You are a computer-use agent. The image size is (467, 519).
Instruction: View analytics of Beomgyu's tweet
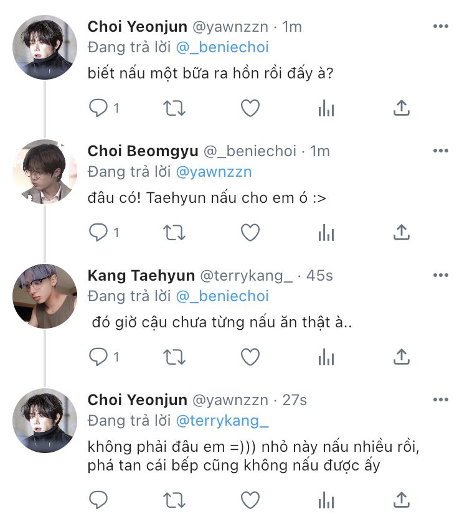tap(326, 233)
